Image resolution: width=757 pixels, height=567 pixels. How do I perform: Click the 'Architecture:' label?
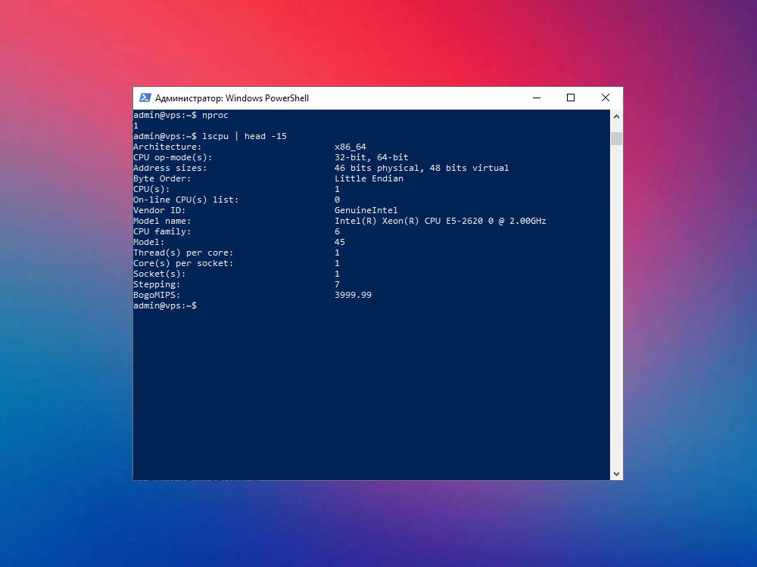pos(167,147)
